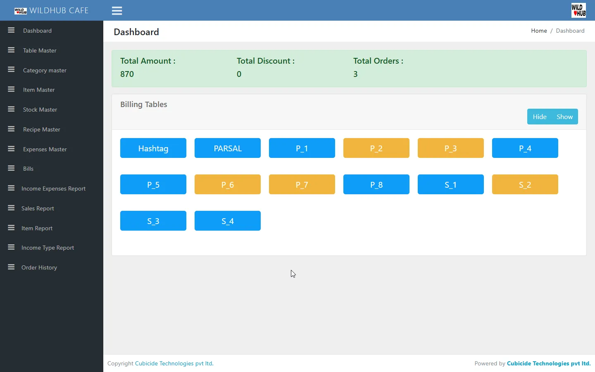
Task: Click the list icon beside Order History
Action: [11, 267]
